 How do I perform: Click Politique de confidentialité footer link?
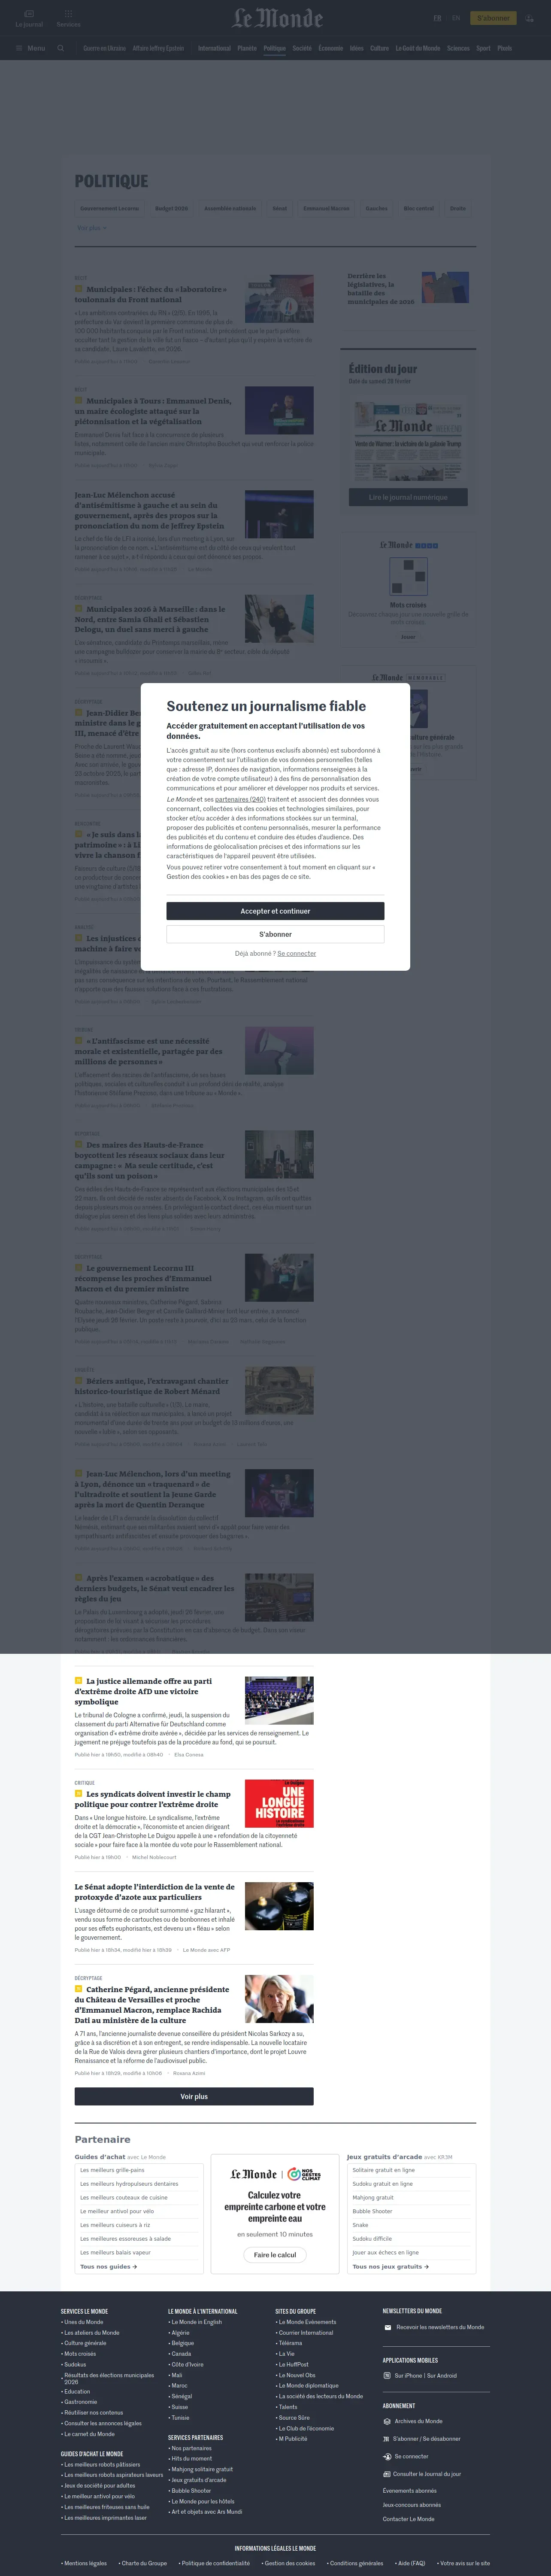click(x=216, y=2563)
